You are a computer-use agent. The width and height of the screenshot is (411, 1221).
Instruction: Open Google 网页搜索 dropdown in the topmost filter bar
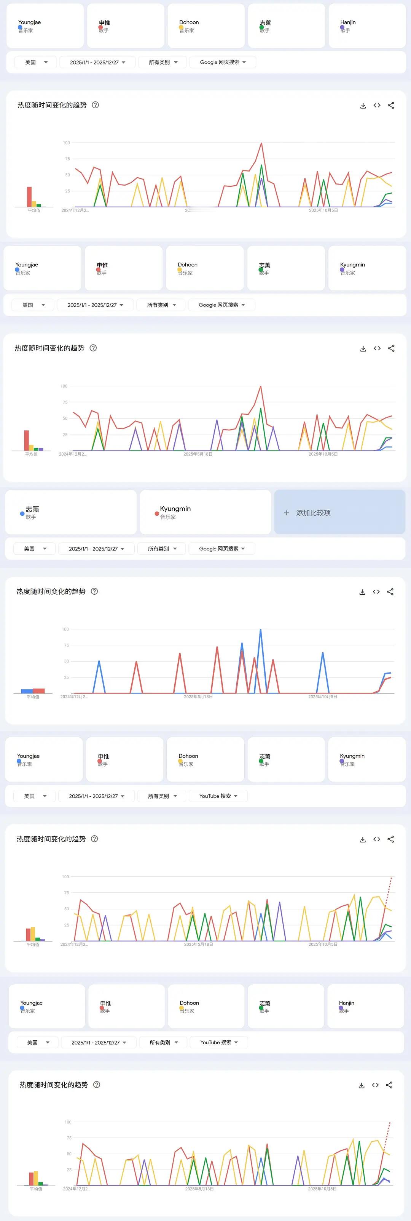(x=223, y=62)
